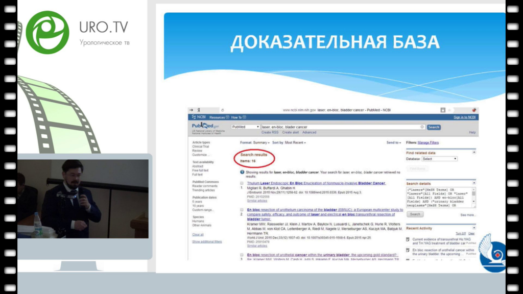
Task: Open the Resources menu in NCBI header
Action: (x=219, y=117)
